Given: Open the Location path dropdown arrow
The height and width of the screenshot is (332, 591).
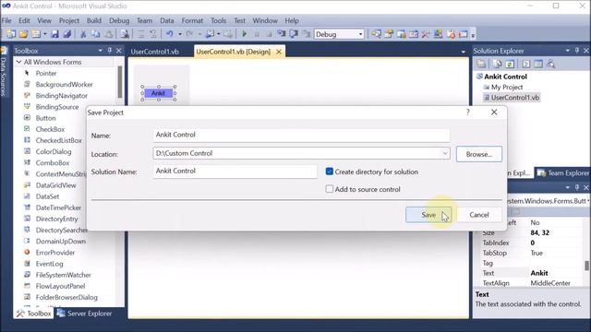Looking at the screenshot, I should (445, 153).
